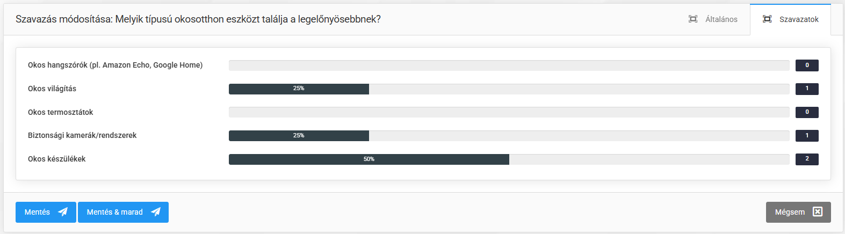The image size is (845, 234).
Task: Click the empty Okos termosztátok vote bar
Action: coord(509,112)
